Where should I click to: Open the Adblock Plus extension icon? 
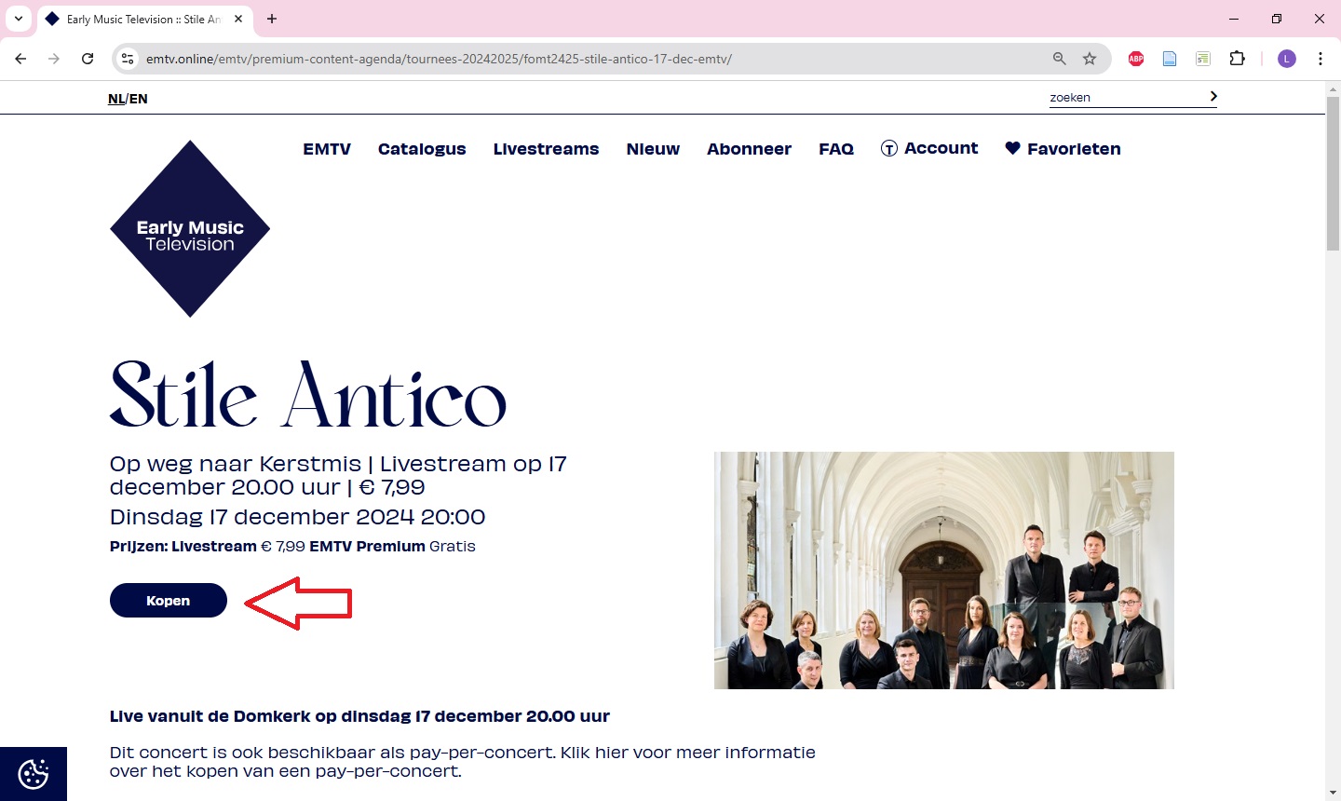point(1136,59)
